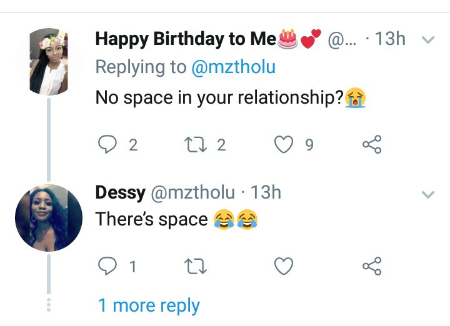Screen dimensions: 450x326
Task: Like Dessy's "There's space" tweet
Action: tap(284, 267)
